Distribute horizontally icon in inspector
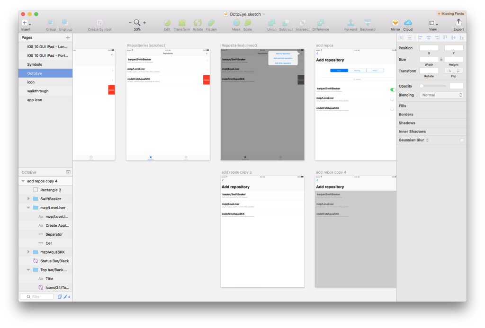Image resolution: width=485 pixels, height=328 pixels. point(401,38)
